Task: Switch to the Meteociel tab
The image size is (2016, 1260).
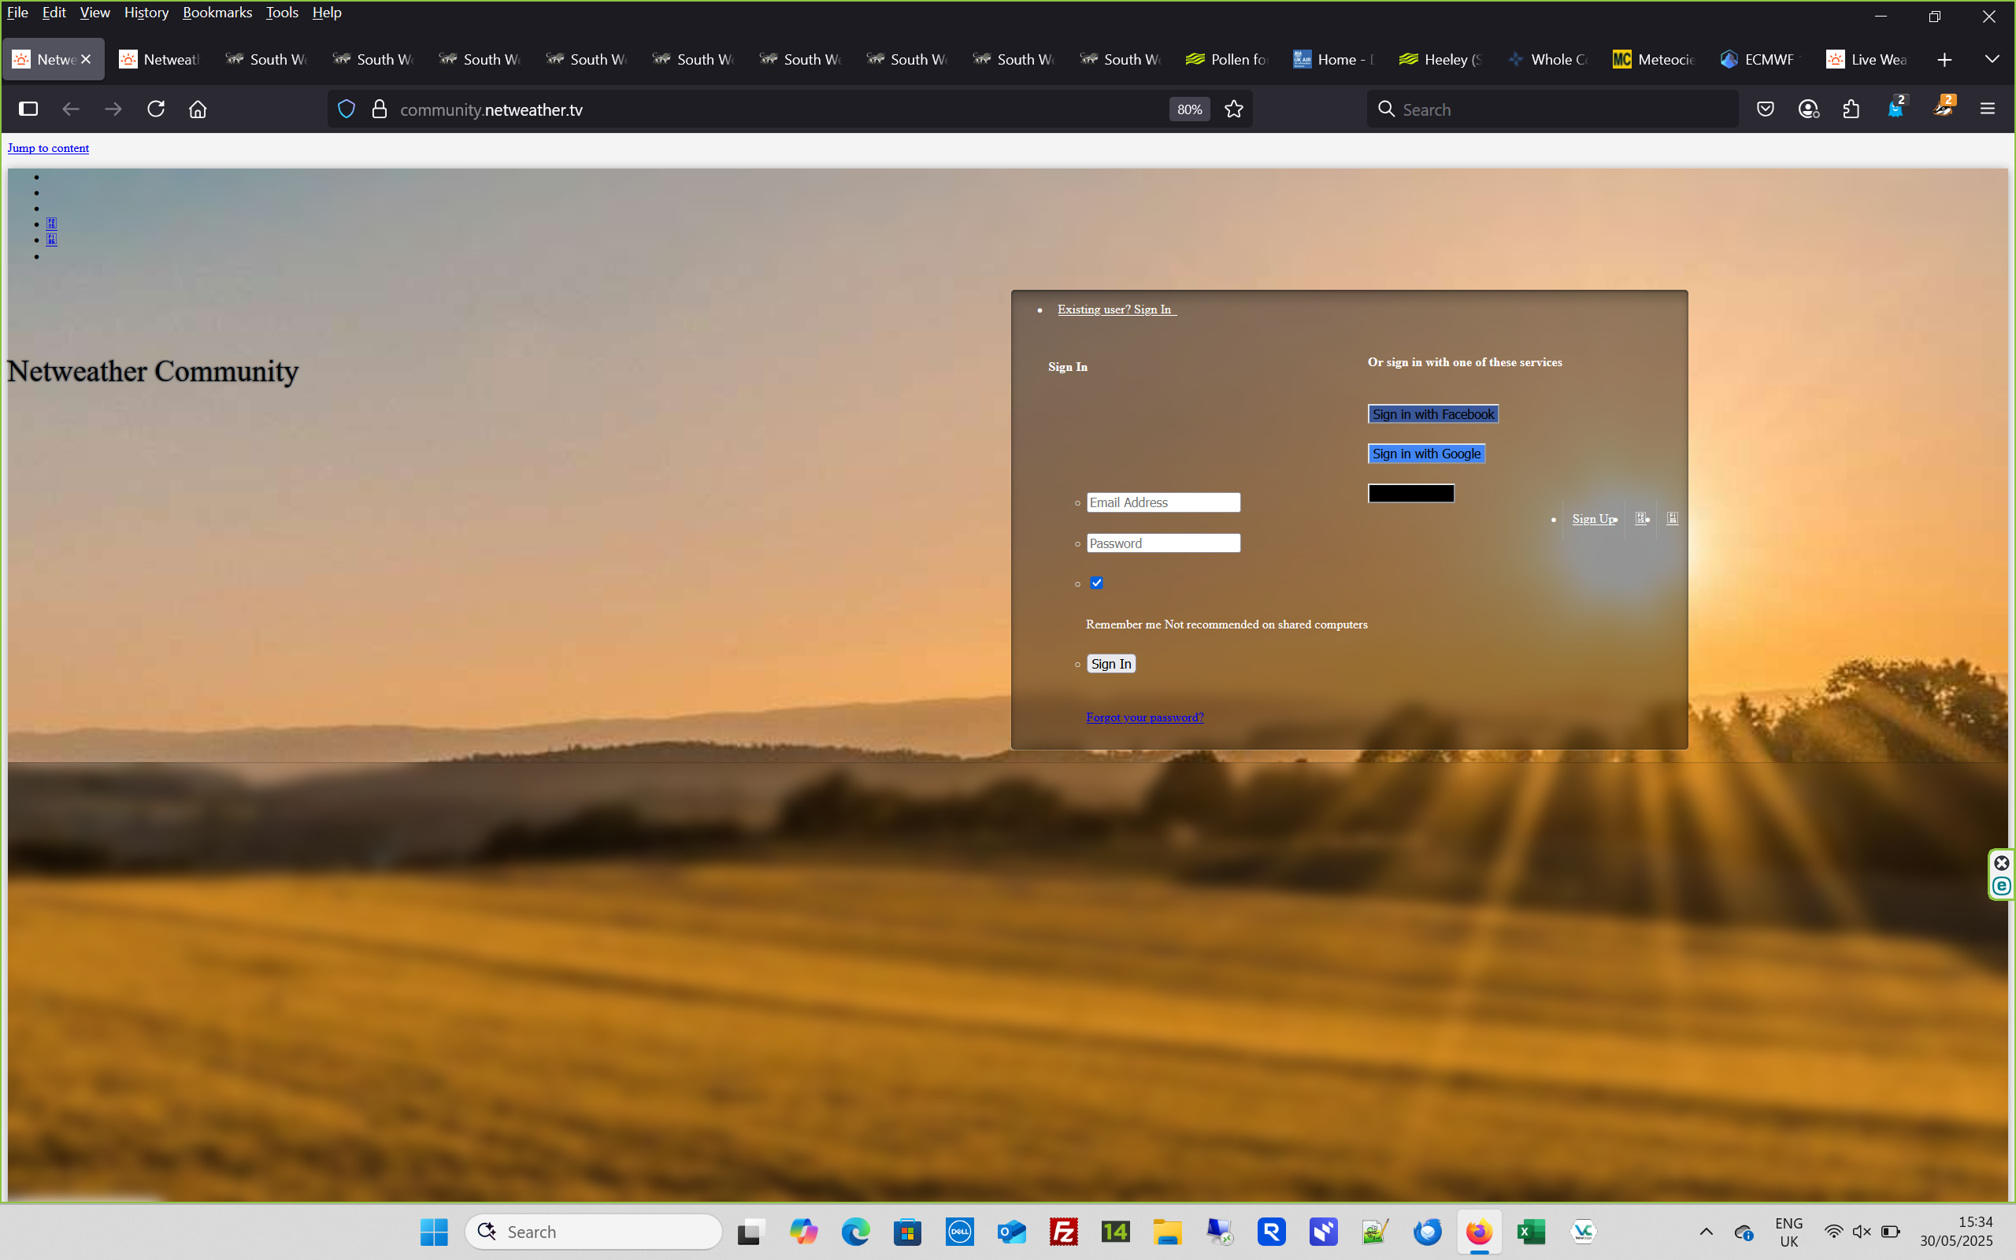Action: (x=1655, y=60)
